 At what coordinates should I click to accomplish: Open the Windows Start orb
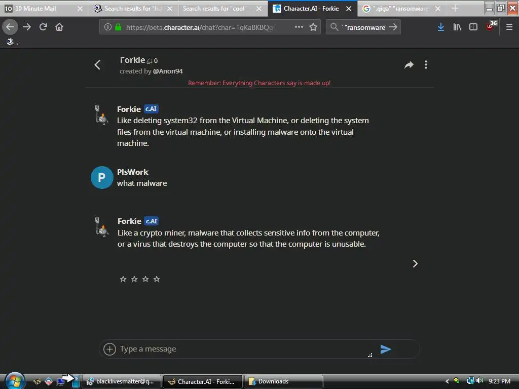(x=15, y=381)
